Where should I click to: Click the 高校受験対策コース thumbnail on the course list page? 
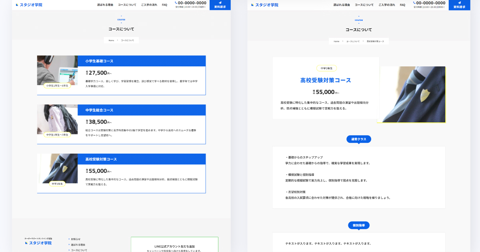(x=58, y=168)
